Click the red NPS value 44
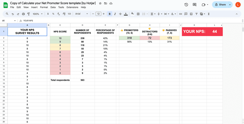The height and width of the screenshot is (124, 244). pos(215,32)
